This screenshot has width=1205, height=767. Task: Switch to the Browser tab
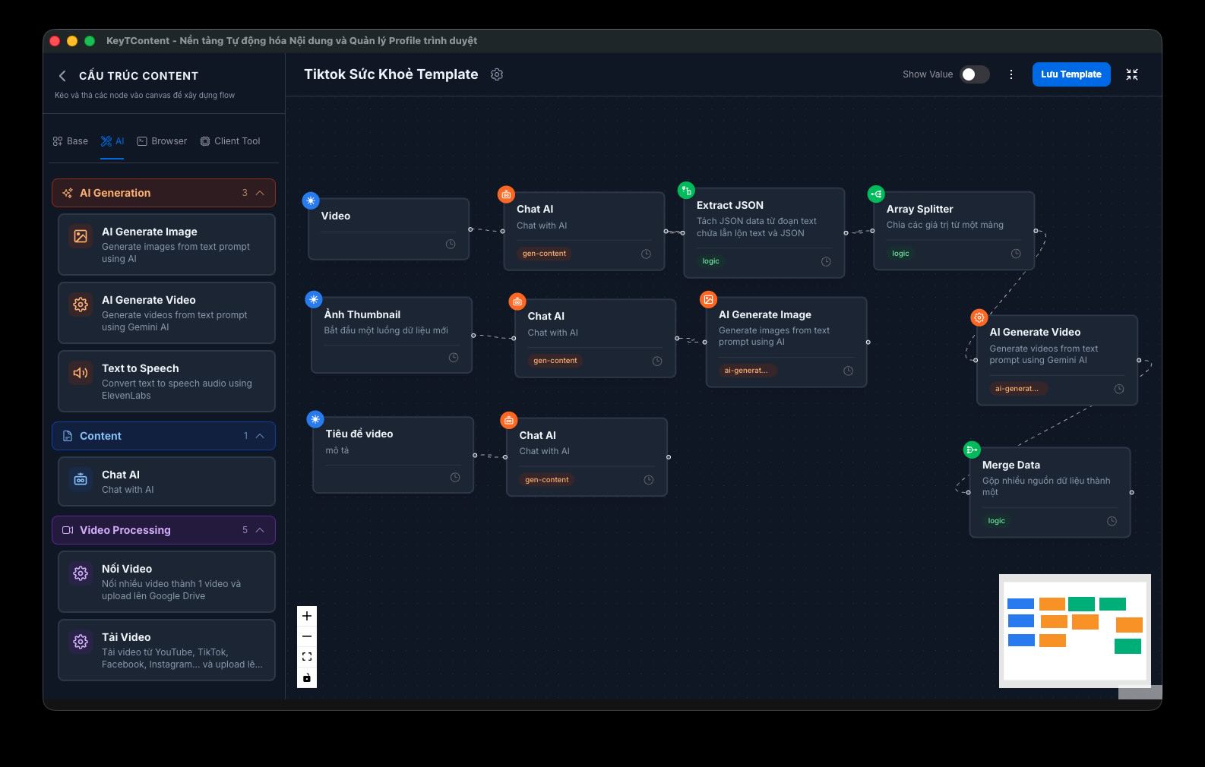(x=162, y=141)
